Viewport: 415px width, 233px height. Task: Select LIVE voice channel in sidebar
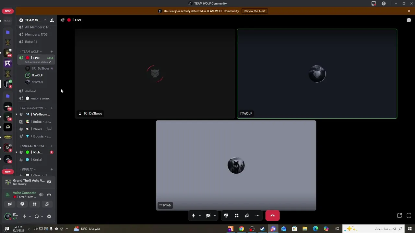tap(36, 58)
